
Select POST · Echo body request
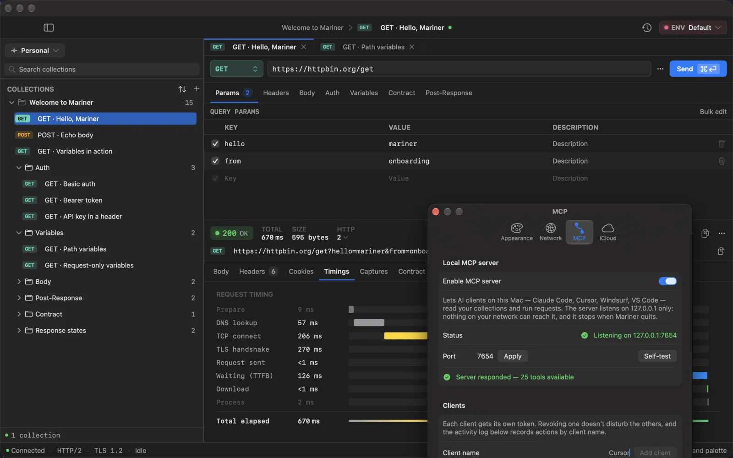tap(105, 135)
